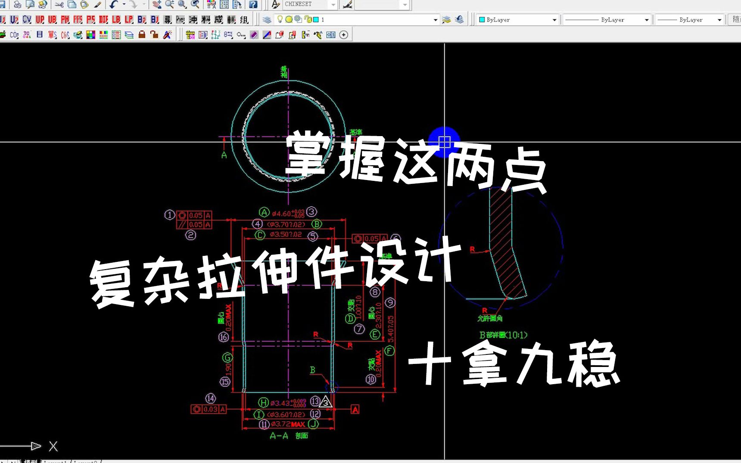Click the multicolor palette grid icon
Viewport: 741px width, 463px height.
click(x=90, y=35)
